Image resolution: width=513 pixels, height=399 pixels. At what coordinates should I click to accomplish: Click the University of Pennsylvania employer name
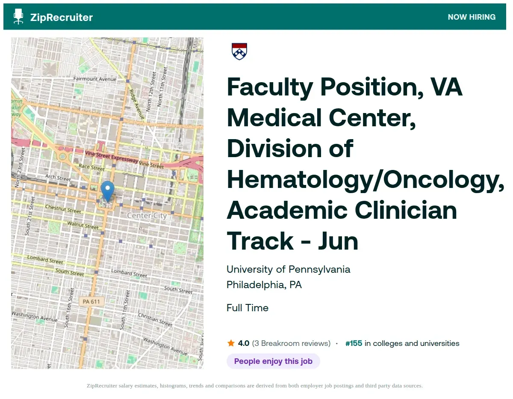[x=289, y=269]
